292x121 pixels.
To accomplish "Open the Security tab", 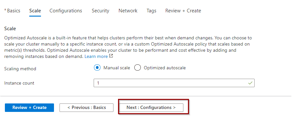I will (x=100, y=11).
